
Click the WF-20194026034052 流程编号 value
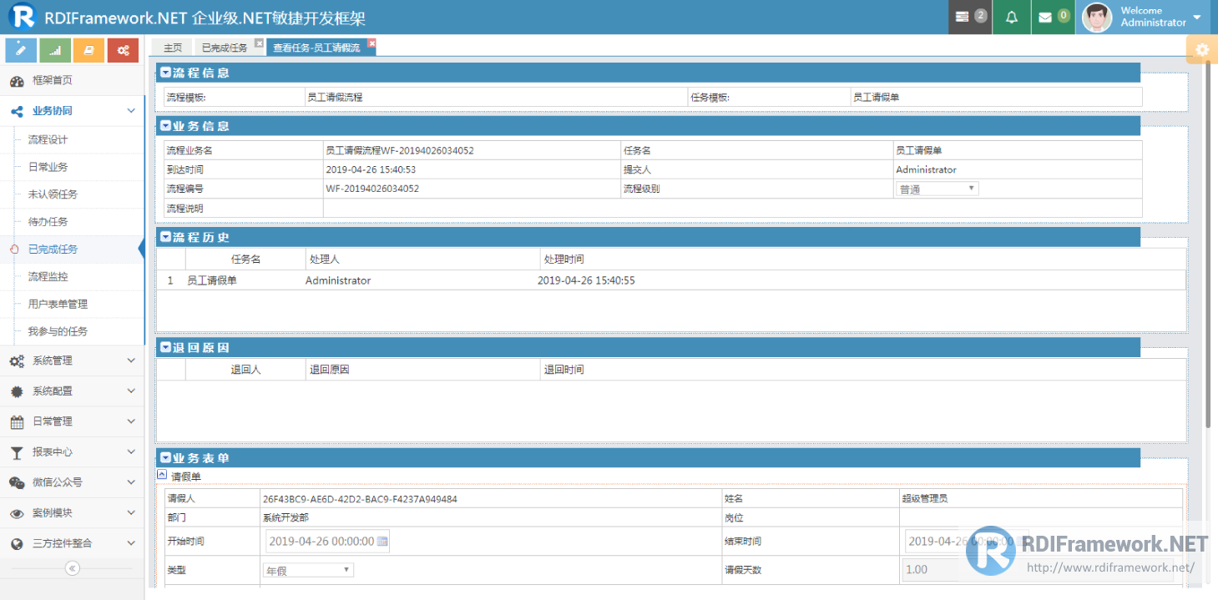pos(372,189)
